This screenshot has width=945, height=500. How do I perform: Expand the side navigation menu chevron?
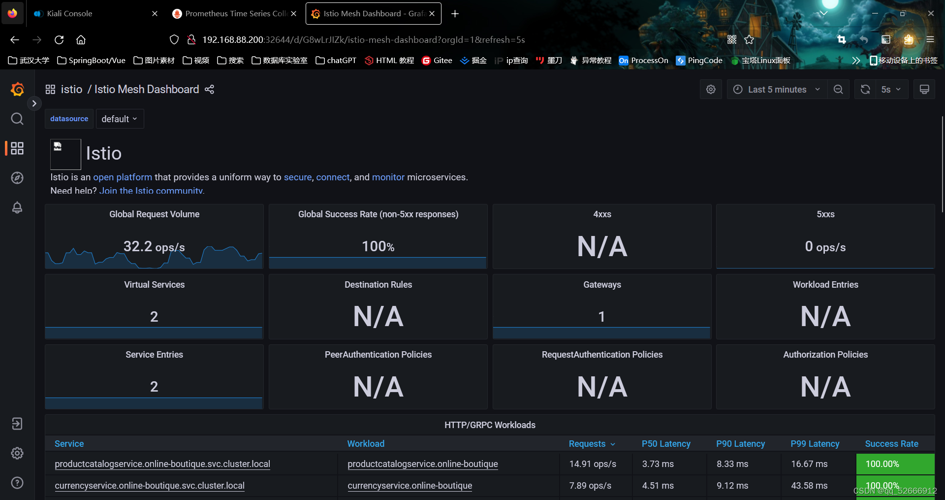point(34,103)
